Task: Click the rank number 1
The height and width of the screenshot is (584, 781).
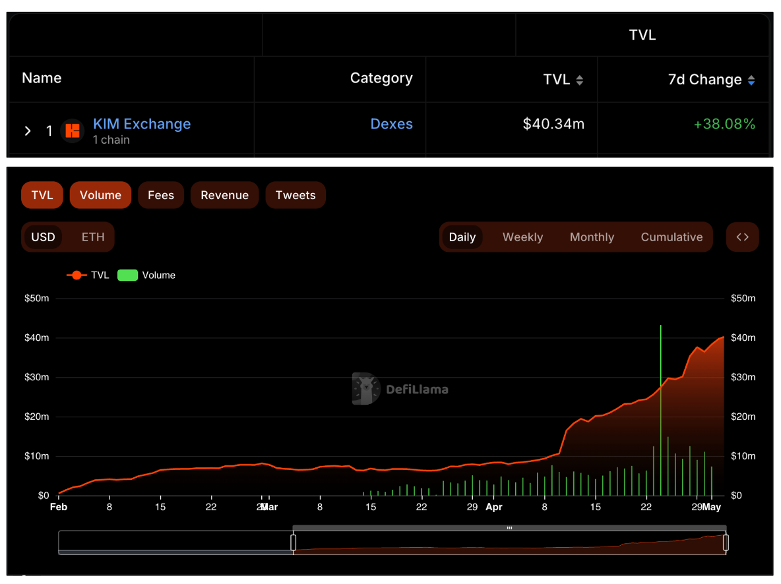Action: (49, 131)
